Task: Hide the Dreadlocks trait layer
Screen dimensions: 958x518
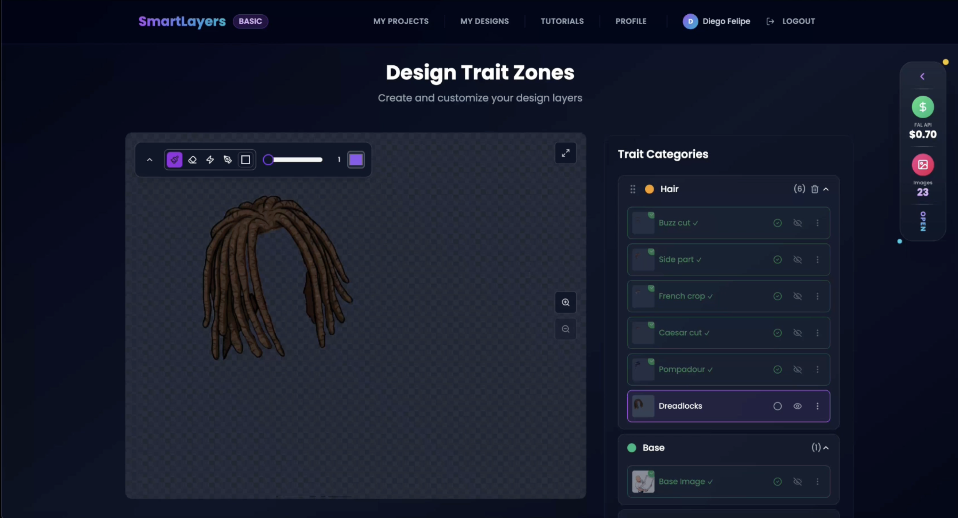Action: (798, 406)
